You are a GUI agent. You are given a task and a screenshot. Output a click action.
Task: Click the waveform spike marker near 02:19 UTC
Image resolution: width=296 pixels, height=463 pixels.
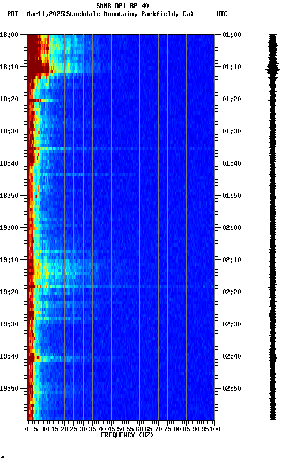point(279,288)
